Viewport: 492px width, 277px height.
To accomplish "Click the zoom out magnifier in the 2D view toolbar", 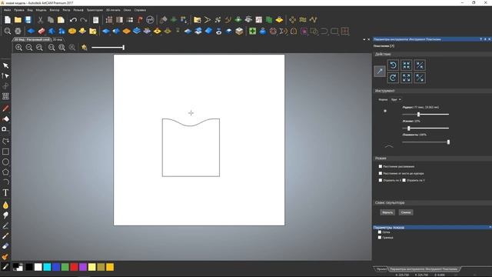I will tap(29, 48).
